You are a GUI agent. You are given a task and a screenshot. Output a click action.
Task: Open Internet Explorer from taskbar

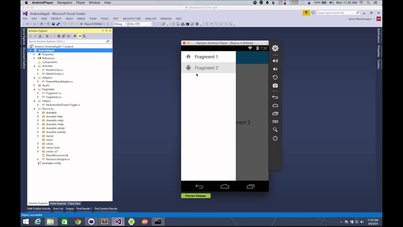pyautogui.click(x=38, y=222)
